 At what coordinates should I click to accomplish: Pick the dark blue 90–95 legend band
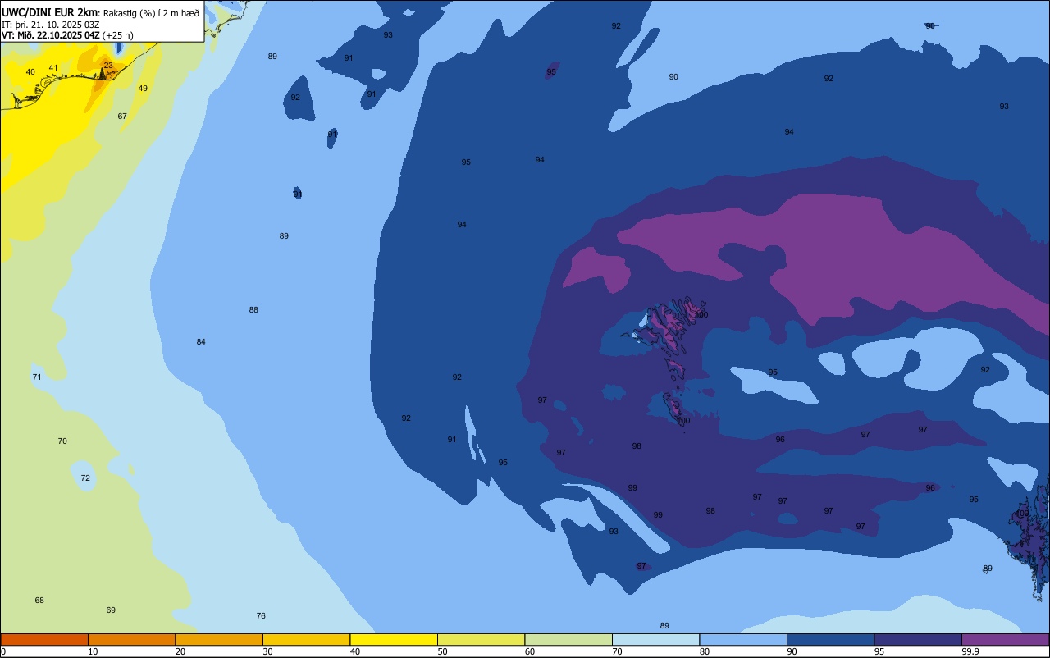[x=830, y=639]
